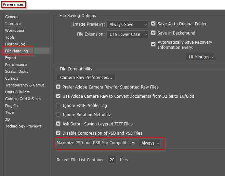225x176 pixels.
Task: Enable Ignore Rotation Metadata checkbox
Action: (58, 114)
